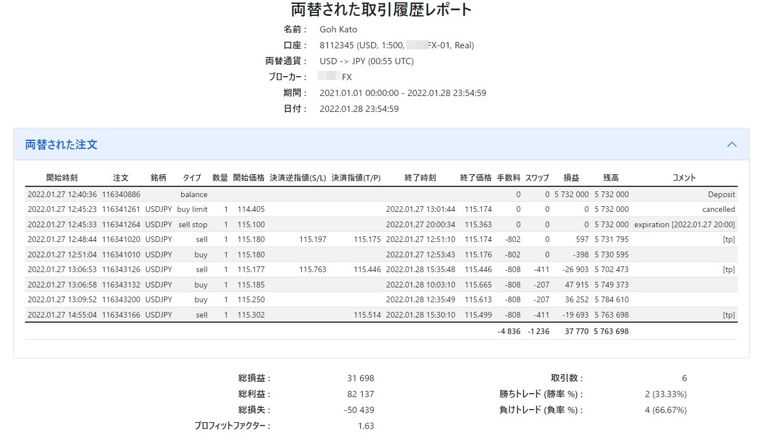Click the 終了時刻 column header

pyautogui.click(x=420, y=177)
